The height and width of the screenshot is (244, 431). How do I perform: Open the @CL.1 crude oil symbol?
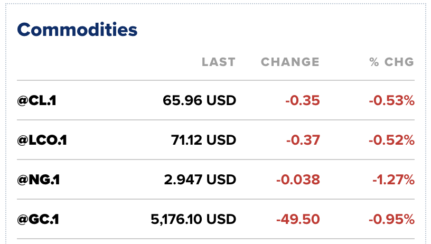click(36, 100)
